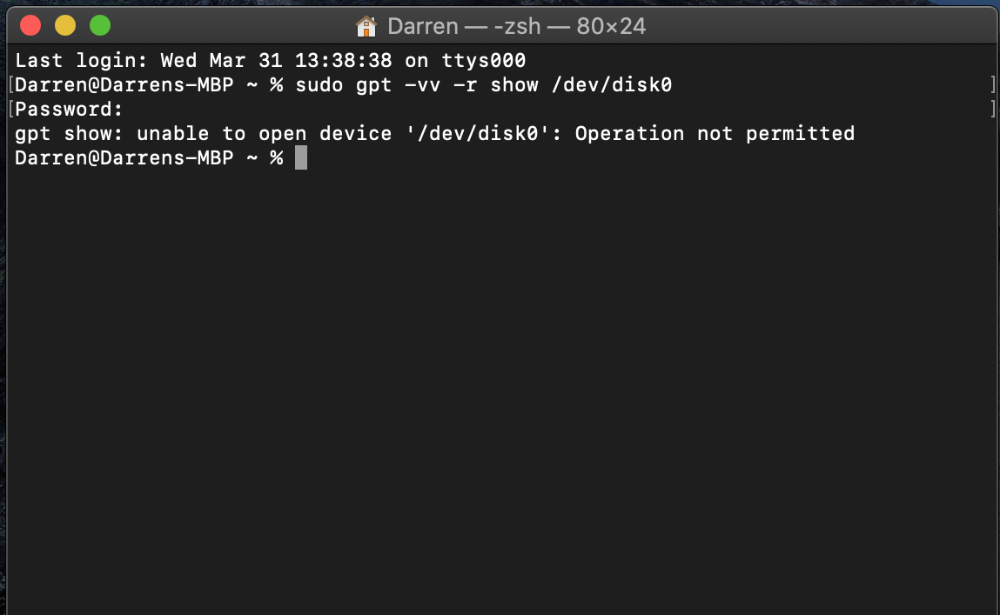Click left bracket mark beside Password line
Viewport: 1000px width, 615px height.
(10, 110)
